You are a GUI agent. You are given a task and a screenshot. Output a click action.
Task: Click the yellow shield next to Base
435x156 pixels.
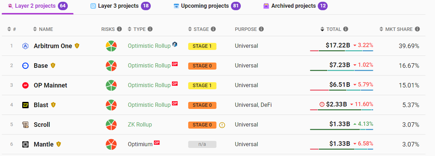[53, 65]
